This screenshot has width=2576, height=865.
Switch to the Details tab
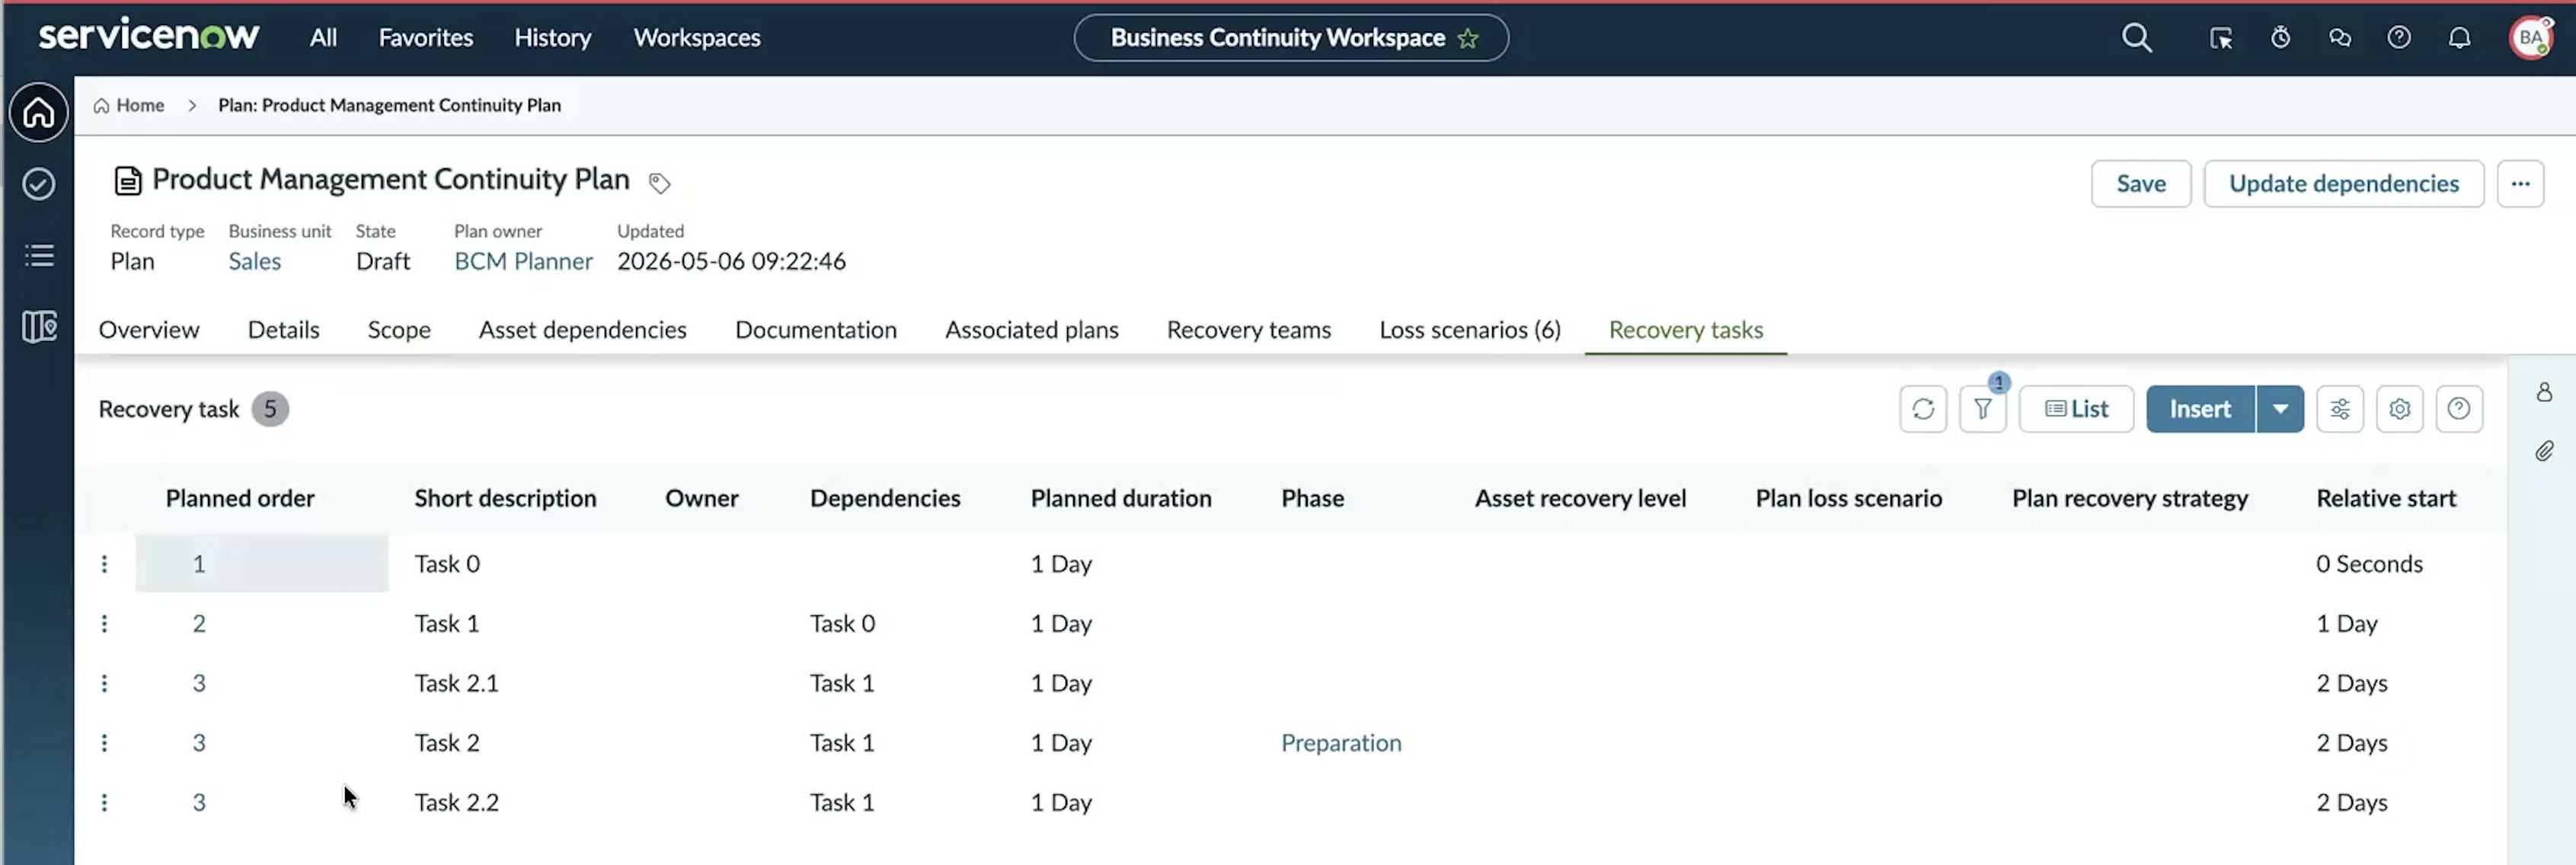283,330
